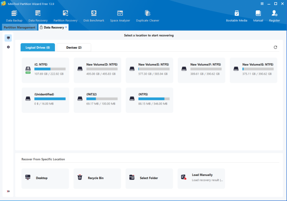The width and height of the screenshot is (287, 201).
Task: Switch to Devices (2) tab
Action: [x=74, y=47]
